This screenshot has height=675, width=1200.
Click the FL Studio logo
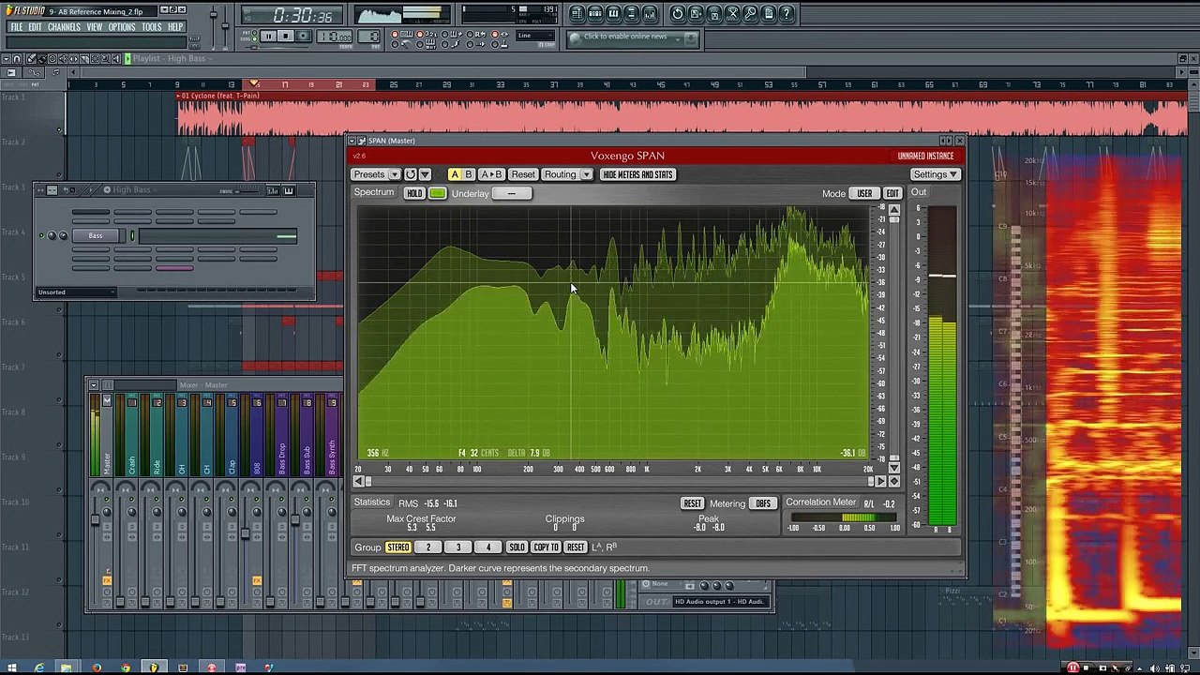pyautogui.click(x=23, y=10)
